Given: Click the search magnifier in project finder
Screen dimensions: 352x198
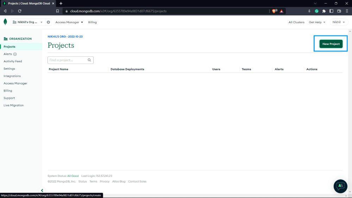Looking at the screenshot, I should point(89,60).
